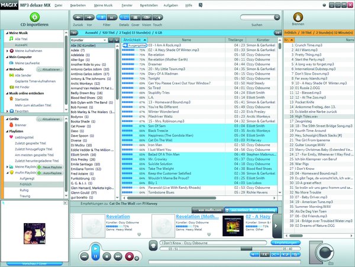Open the Fenster menu
The image size is (355, 267).
click(127, 5)
